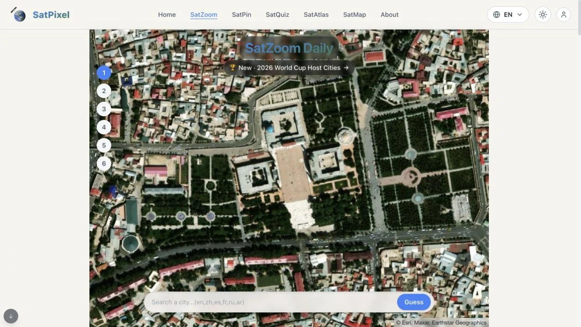Open the 2026 World Cup Host Cities banner
Image resolution: width=581 pixels, height=327 pixels.
click(x=289, y=67)
